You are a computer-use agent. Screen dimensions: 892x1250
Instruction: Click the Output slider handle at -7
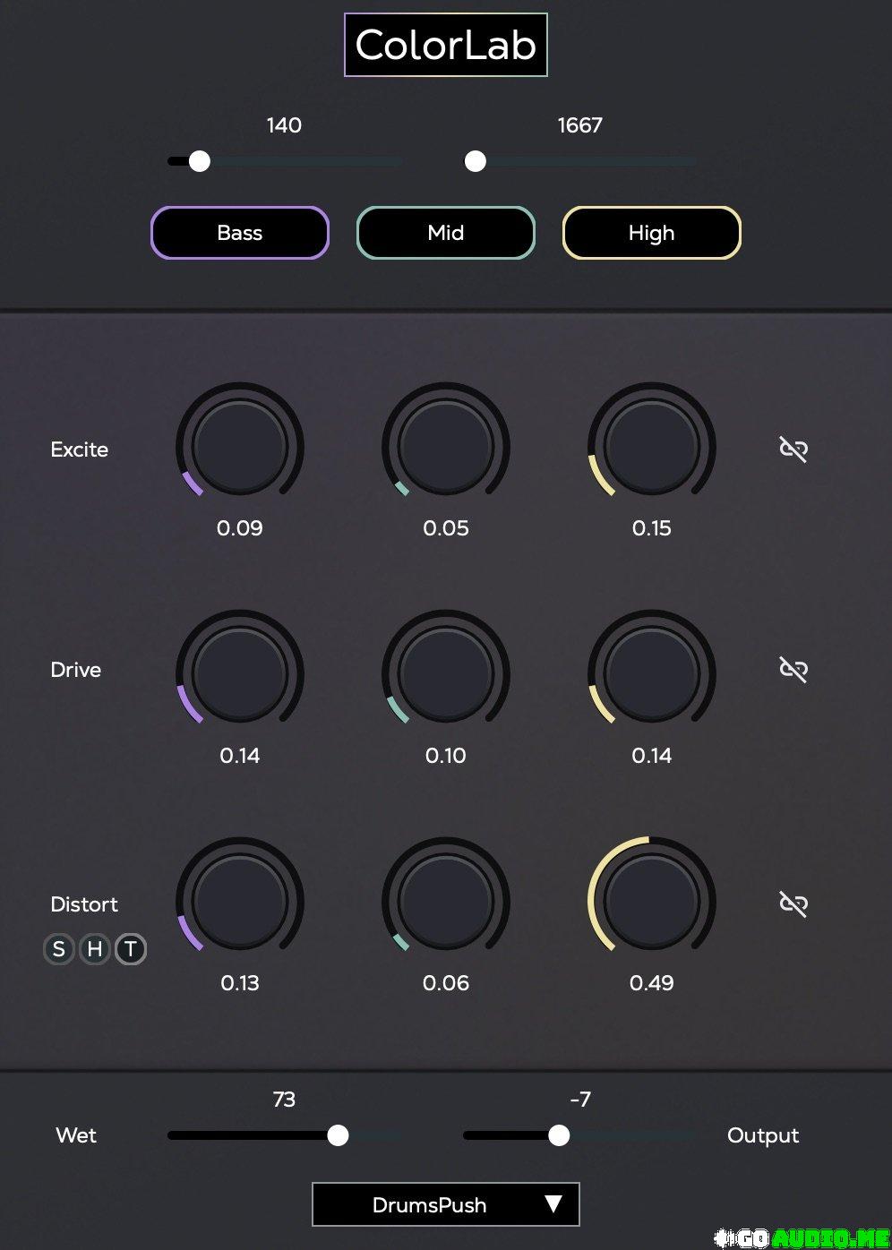pyautogui.click(x=559, y=1135)
